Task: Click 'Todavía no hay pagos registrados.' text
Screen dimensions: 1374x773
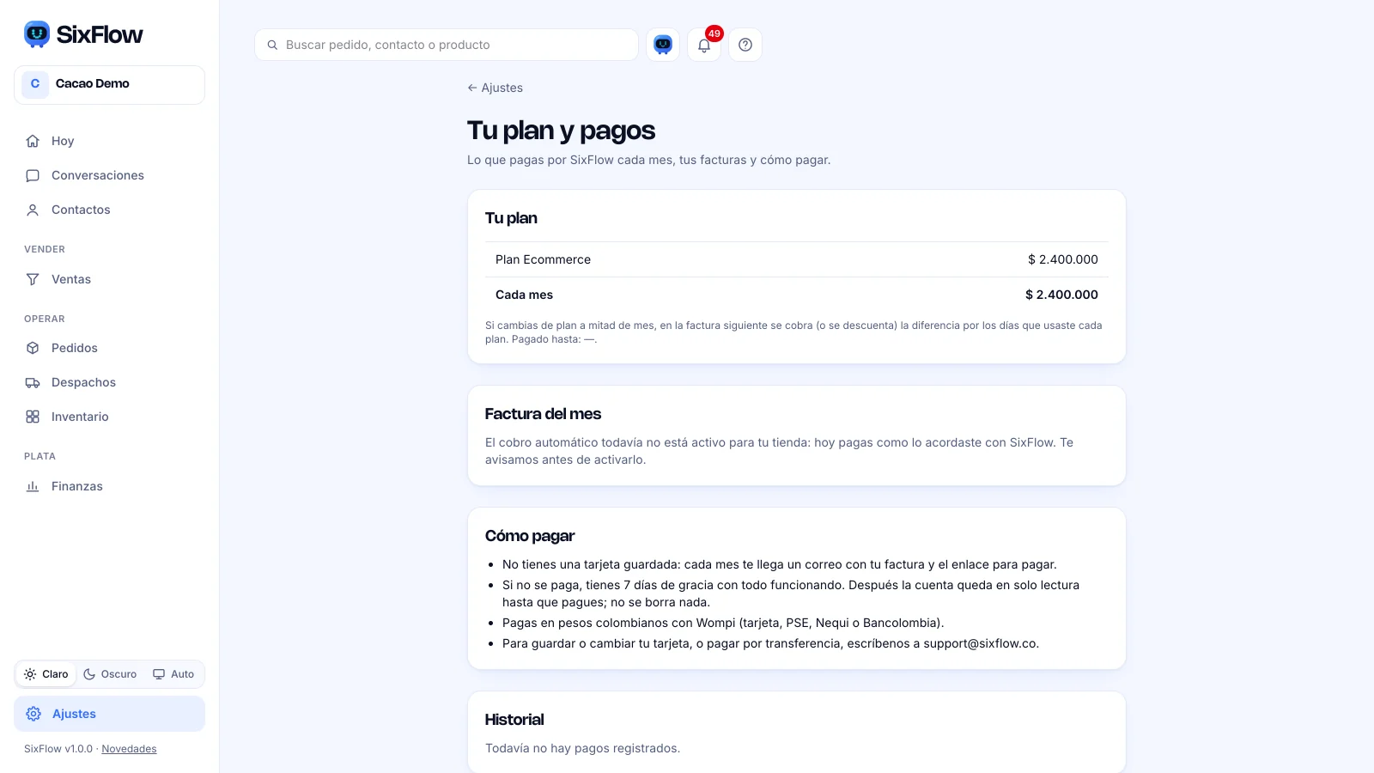Action: pos(582,748)
